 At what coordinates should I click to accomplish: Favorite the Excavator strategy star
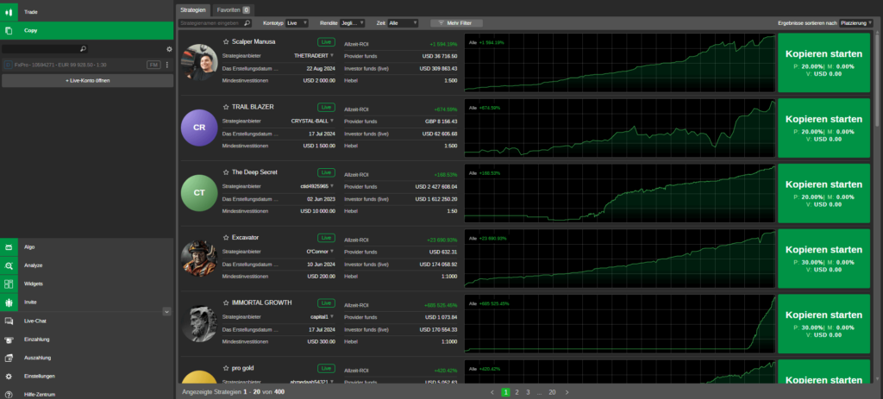[x=226, y=238]
